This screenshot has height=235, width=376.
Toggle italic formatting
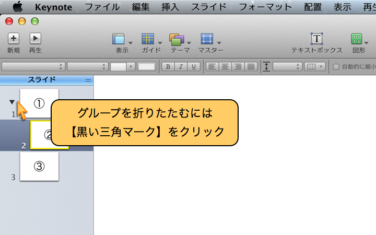[181, 67]
